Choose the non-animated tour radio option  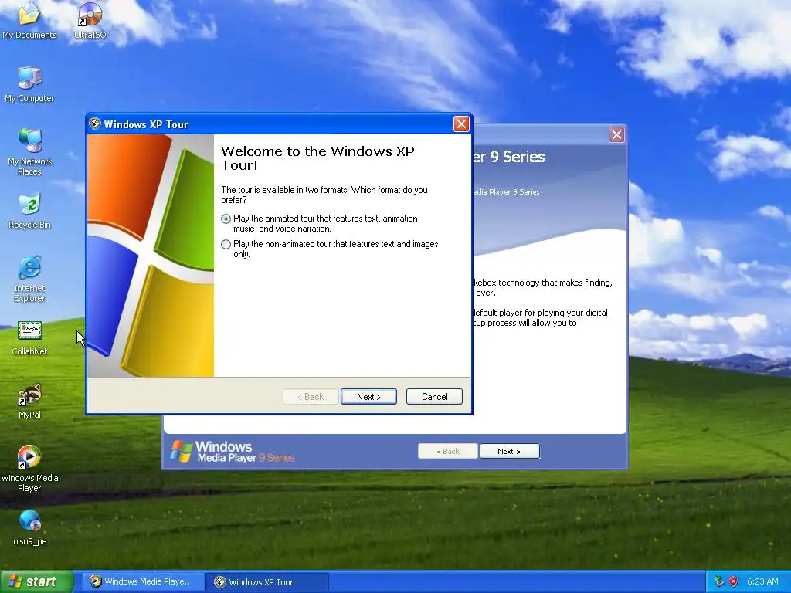coord(226,245)
